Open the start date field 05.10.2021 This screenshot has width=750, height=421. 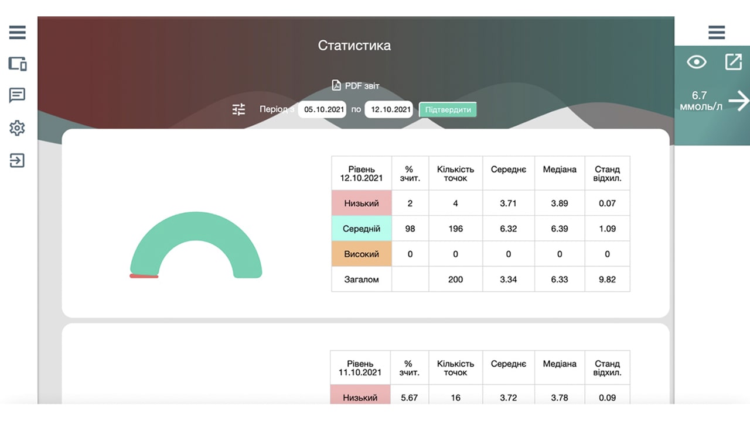[x=322, y=109]
